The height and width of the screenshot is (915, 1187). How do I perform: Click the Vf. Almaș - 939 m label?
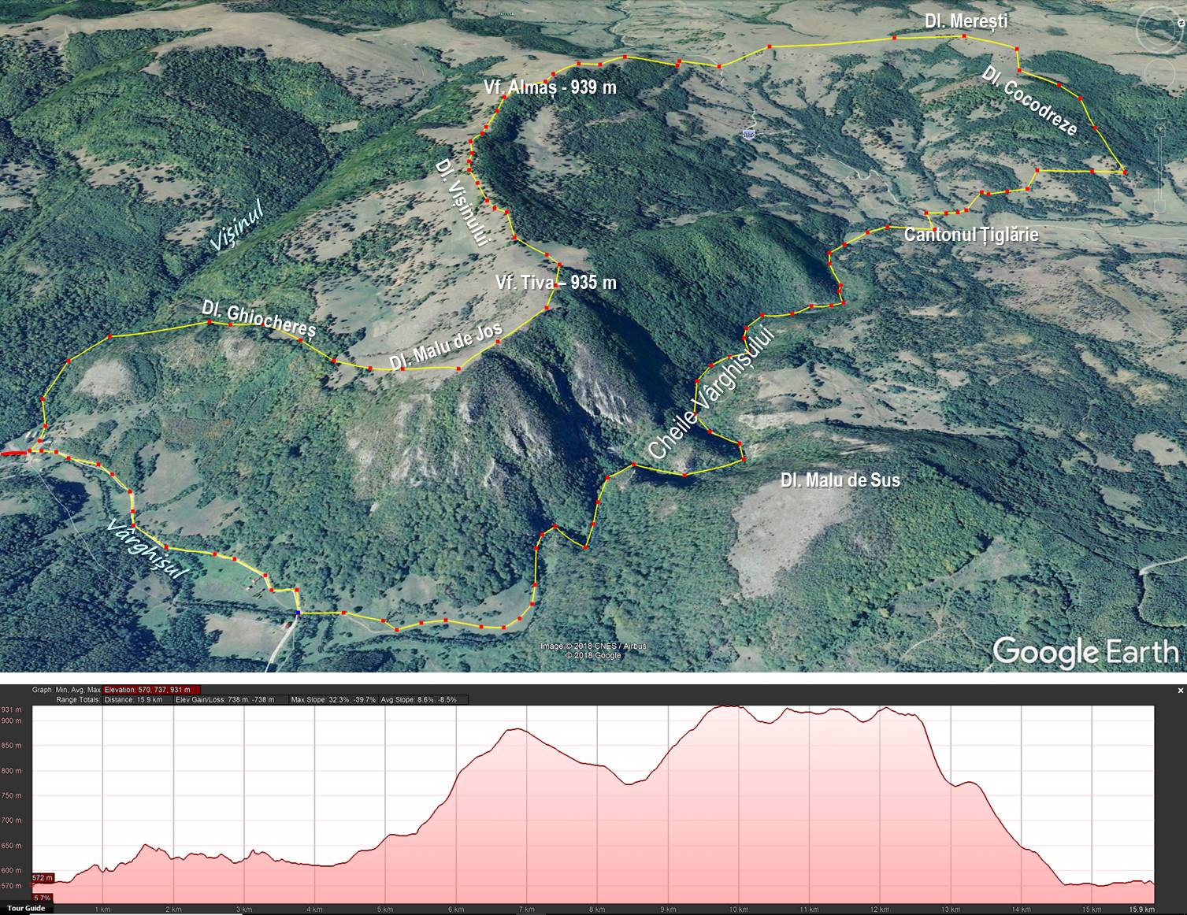[551, 88]
